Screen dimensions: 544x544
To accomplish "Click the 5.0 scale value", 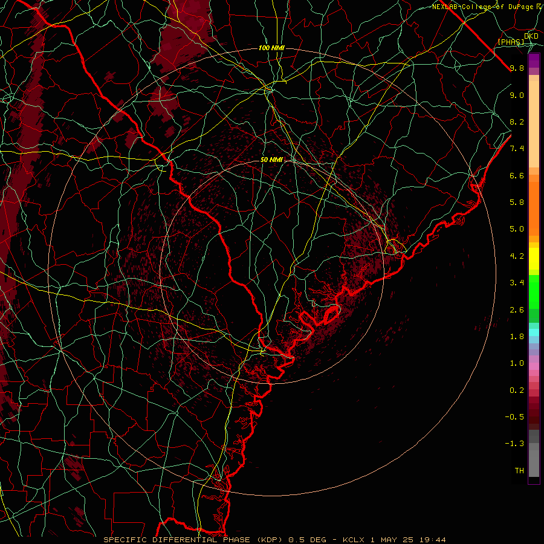I will [517, 229].
